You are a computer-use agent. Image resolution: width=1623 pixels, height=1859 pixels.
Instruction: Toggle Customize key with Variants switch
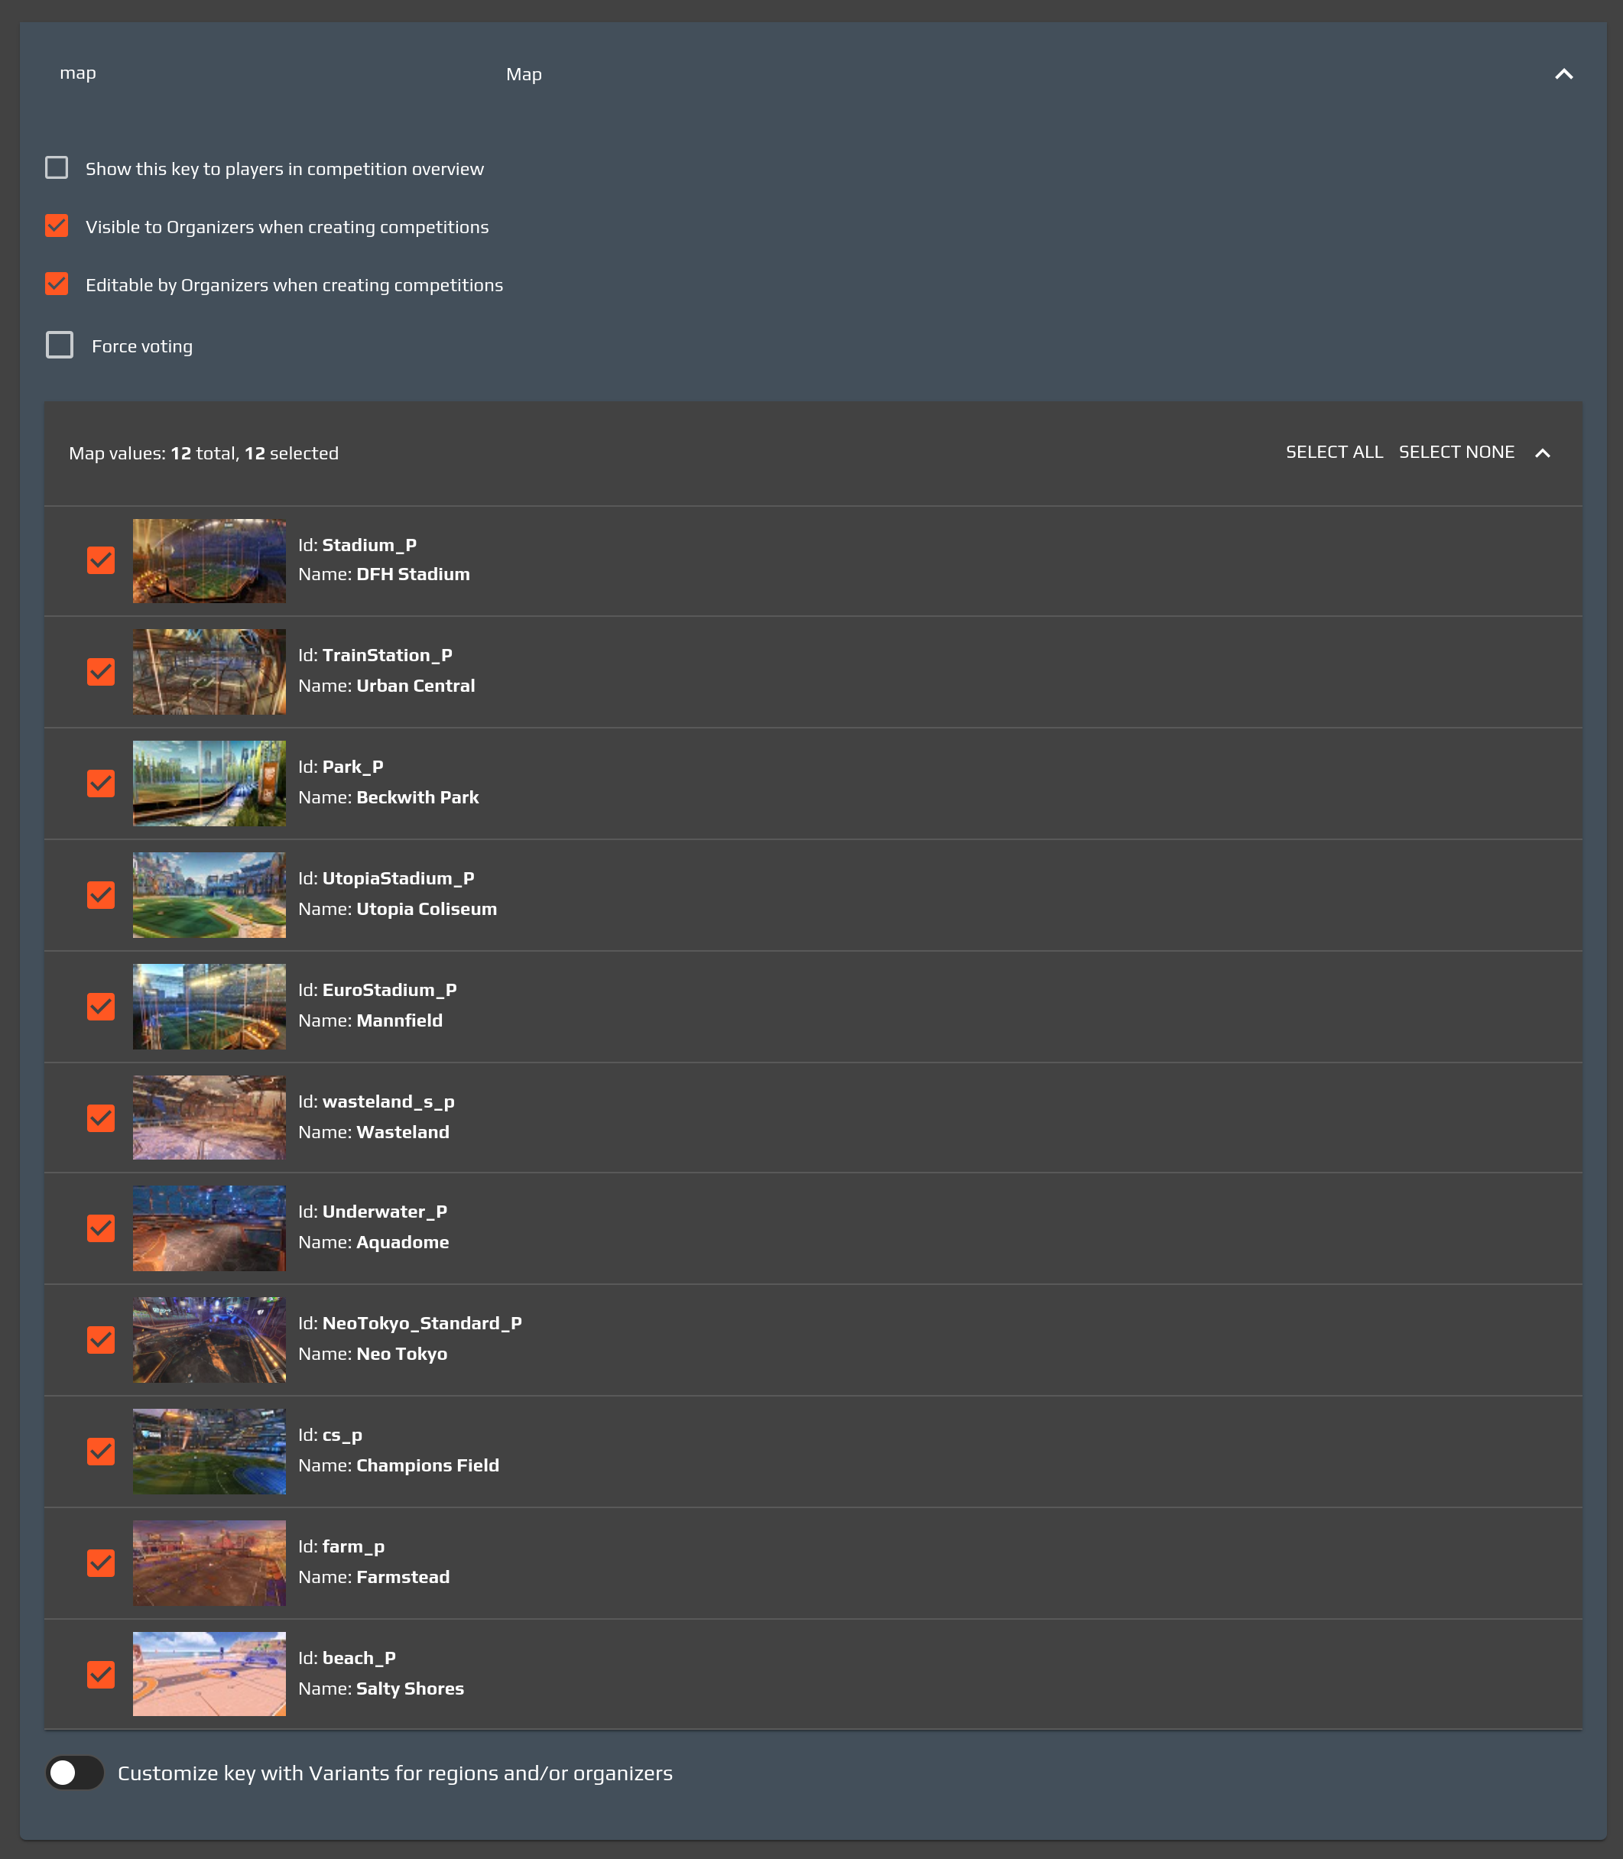coord(75,1772)
